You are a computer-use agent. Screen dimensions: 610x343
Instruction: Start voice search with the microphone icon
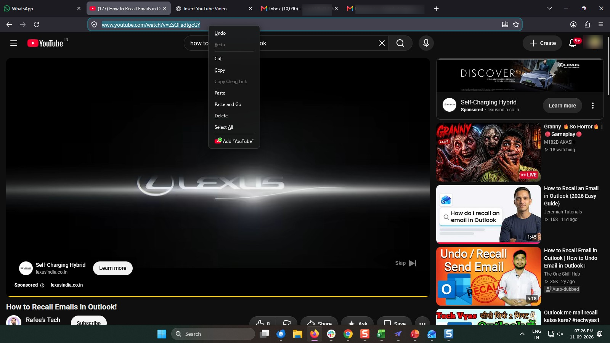(x=426, y=43)
